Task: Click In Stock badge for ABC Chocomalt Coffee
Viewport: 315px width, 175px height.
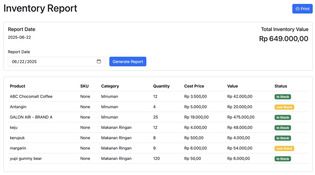Action: [x=283, y=97]
